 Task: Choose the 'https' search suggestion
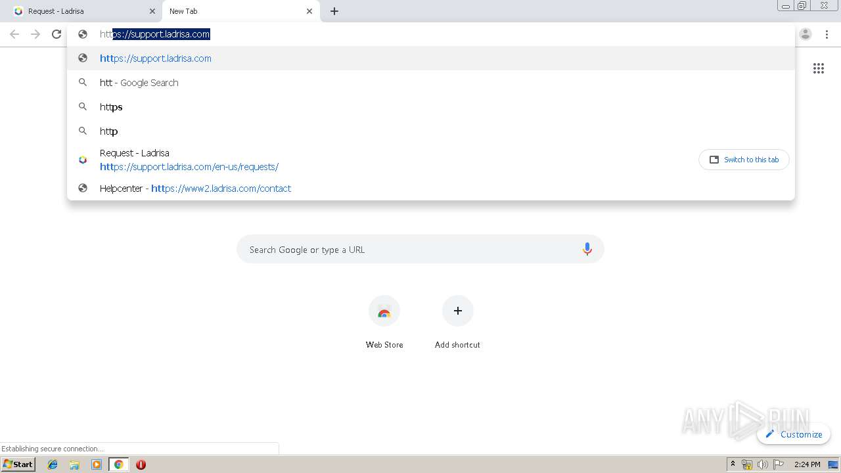(431, 107)
